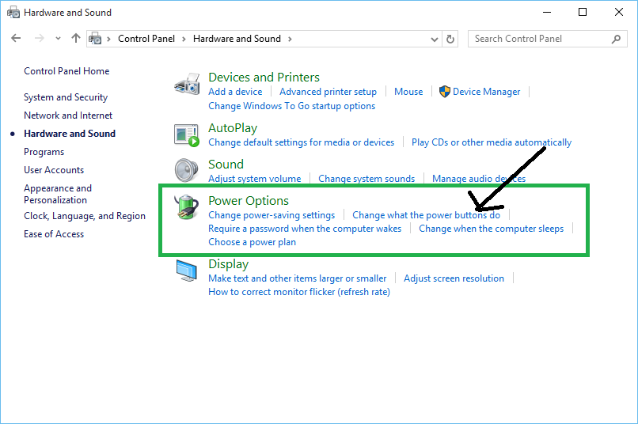Click Control Panel breadcrumb
Image resolution: width=638 pixels, height=424 pixels.
146,39
